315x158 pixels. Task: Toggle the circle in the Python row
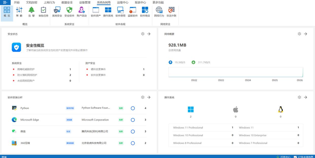click(133, 108)
